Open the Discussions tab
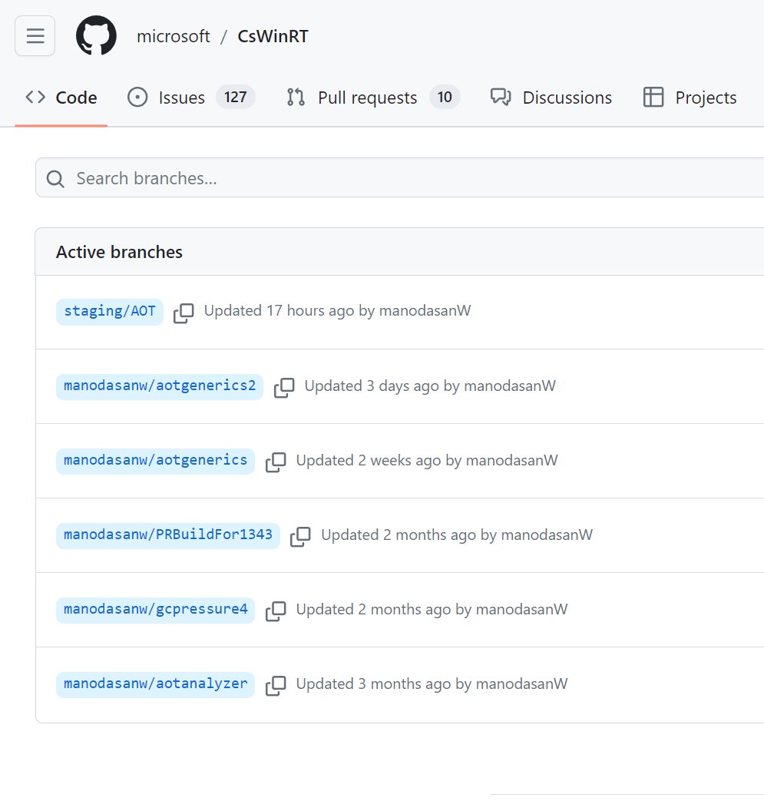This screenshot has height=811, width=764. tap(551, 98)
